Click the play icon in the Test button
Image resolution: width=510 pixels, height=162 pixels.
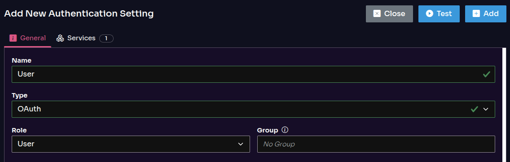(429, 13)
